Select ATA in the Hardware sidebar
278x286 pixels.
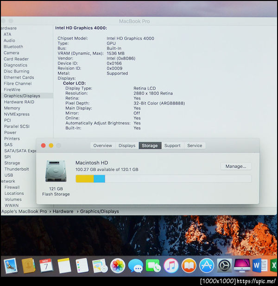7,34
